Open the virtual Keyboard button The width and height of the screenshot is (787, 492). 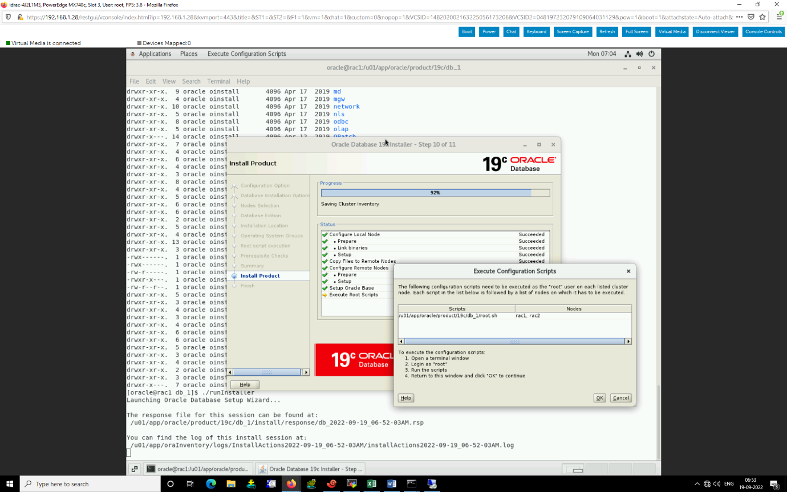coord(536,32)
